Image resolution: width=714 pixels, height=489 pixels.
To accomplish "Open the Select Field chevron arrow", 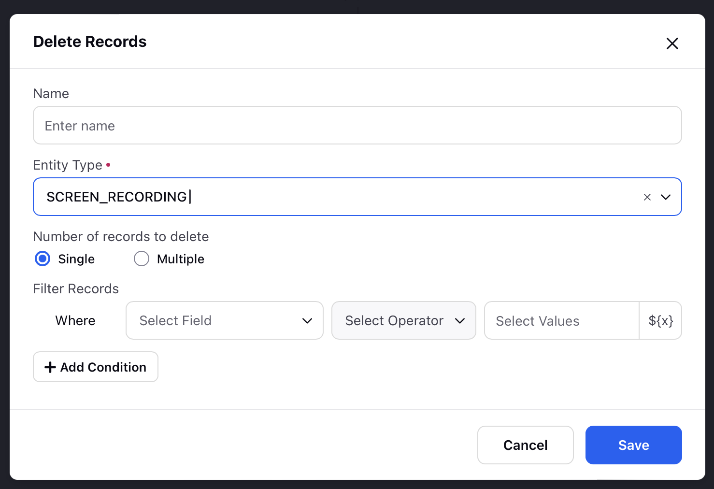I will tap(307, 321).
